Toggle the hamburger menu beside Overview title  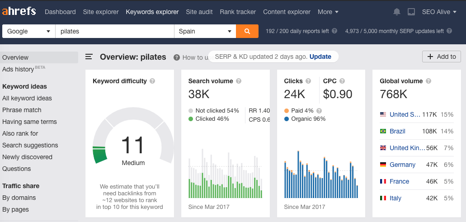89,57
